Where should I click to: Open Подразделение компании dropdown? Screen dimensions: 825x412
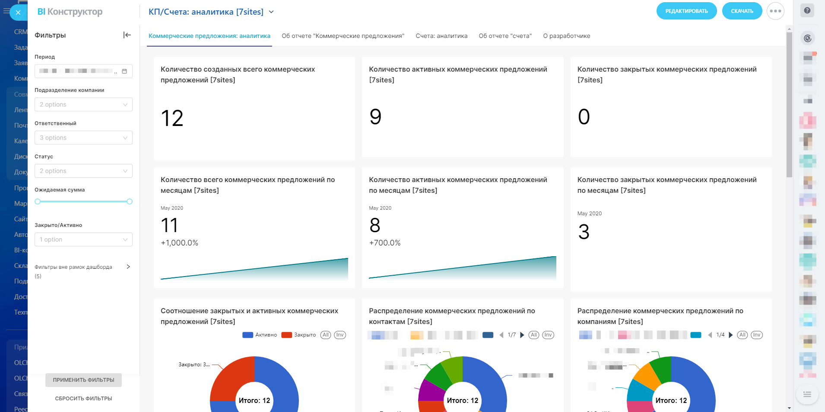83,104
